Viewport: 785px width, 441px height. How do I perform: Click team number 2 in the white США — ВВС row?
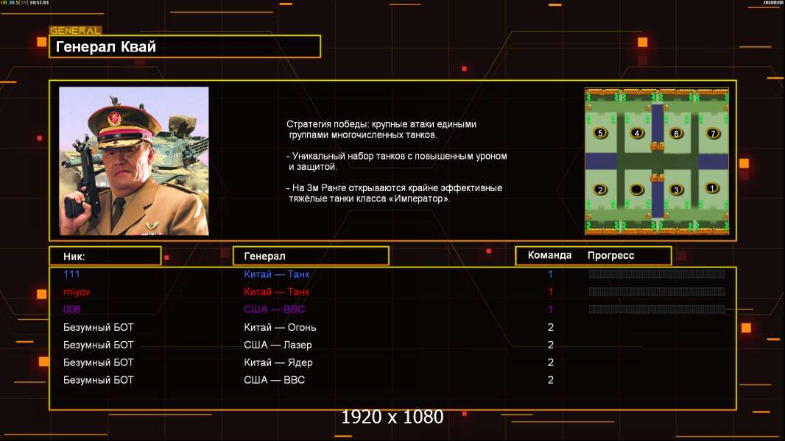pos(551,379)
